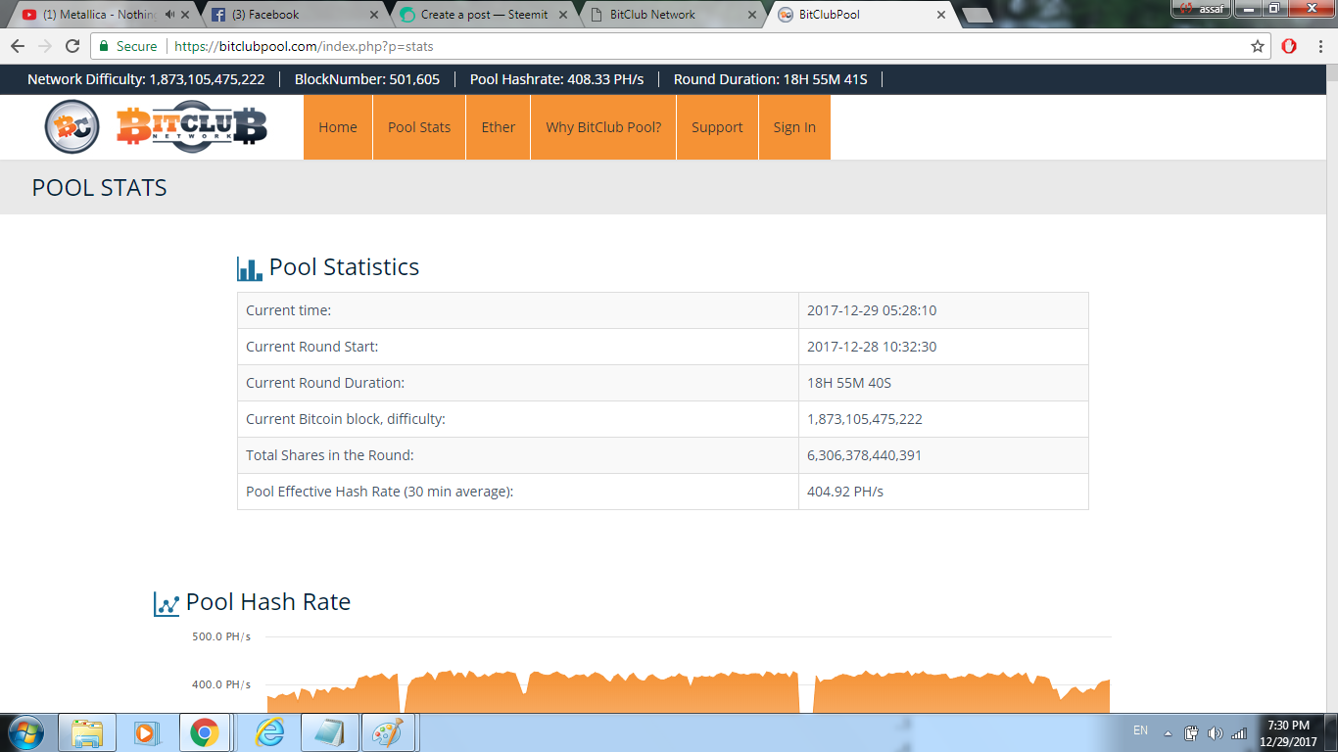Click the BlockNumber 501,605 text
Image resolution: width=1338 pixels, height=752 pixels.
pyautogui.click(x=367, y=79)
